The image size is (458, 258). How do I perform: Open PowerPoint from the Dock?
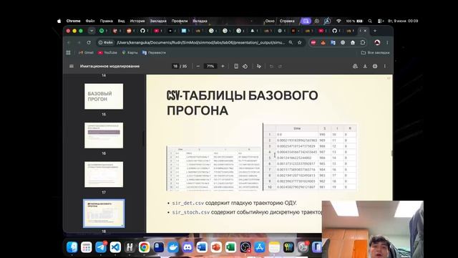[216, 247]
